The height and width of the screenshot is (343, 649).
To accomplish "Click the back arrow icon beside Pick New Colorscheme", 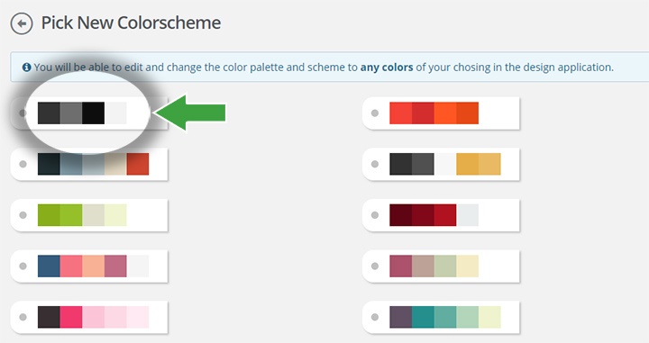I will coord(22,23).
